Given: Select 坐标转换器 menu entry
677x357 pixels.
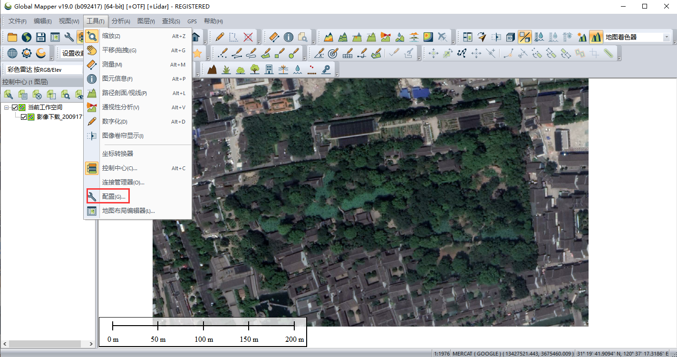Looking at the screenshot, I should tap(117, 154).
